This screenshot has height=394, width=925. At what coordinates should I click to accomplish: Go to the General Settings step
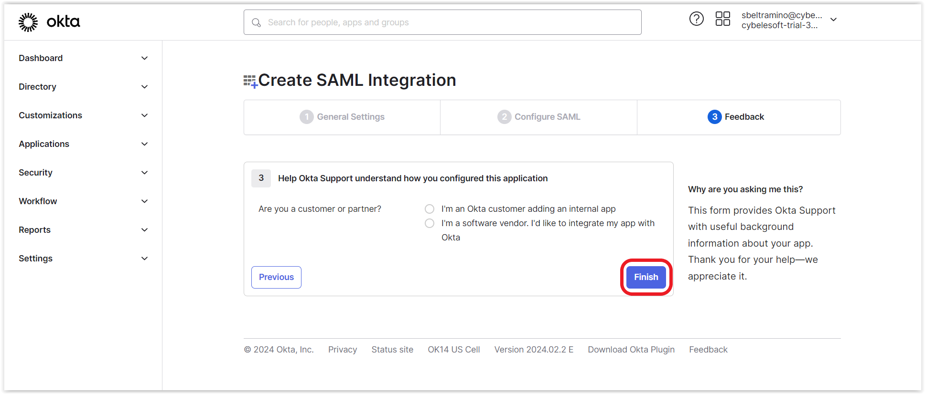pos(342,117)
